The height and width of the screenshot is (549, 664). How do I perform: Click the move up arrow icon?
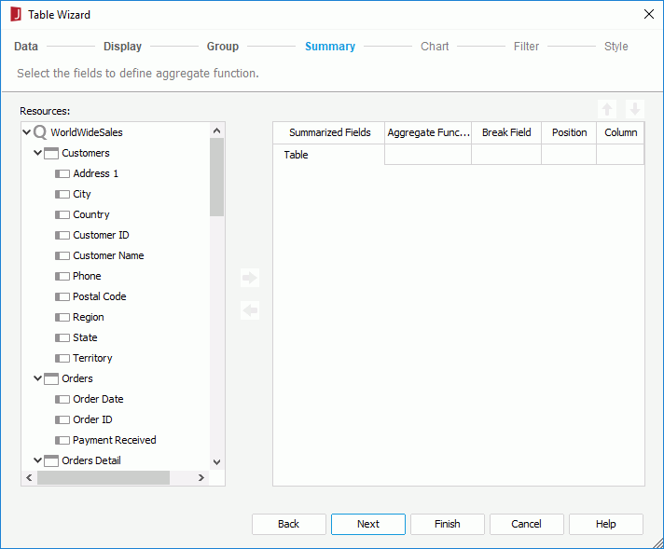(607, 109)
